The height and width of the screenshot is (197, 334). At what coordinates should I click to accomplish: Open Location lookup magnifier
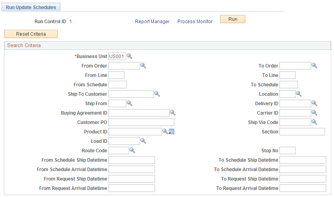299,94
